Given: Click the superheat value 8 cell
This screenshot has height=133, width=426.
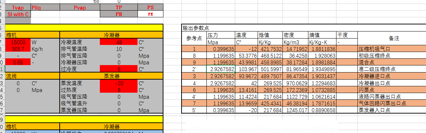Looking at the screenshot, I should click(x=119, y=90).
